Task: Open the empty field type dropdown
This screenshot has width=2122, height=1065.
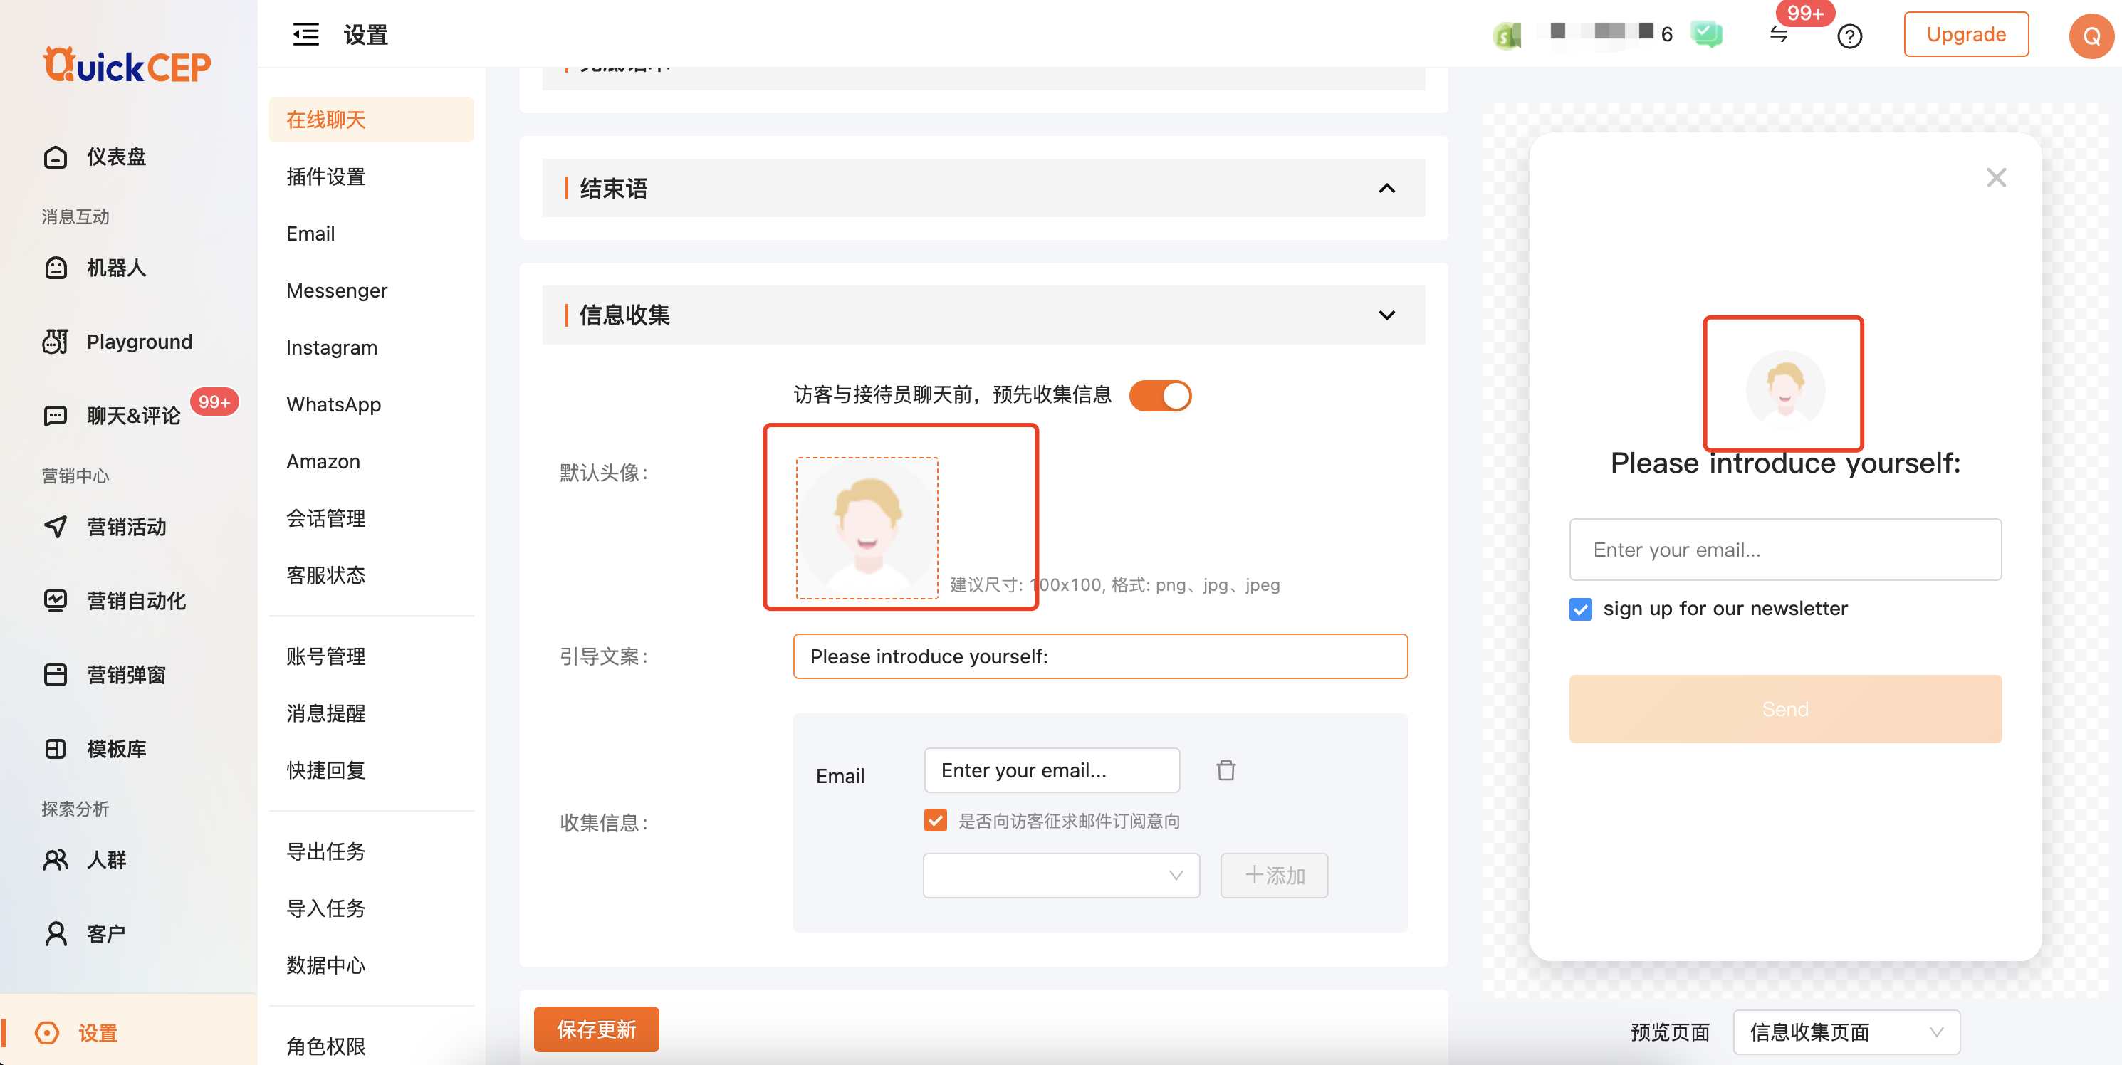Action: coord(1060,875)
